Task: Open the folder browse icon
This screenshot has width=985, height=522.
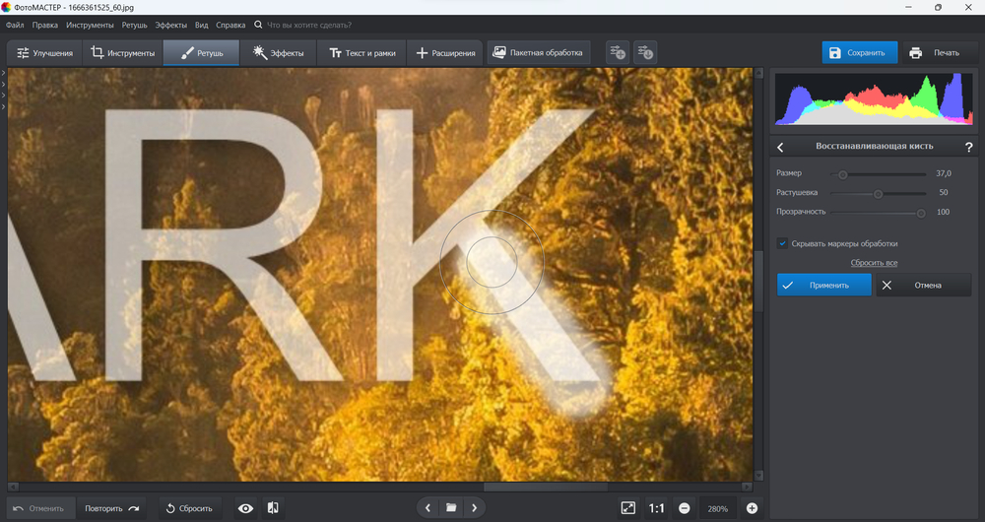Action: [450, 508]
